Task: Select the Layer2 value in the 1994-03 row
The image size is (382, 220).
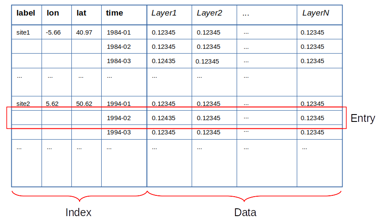Action: coord(209,132)
